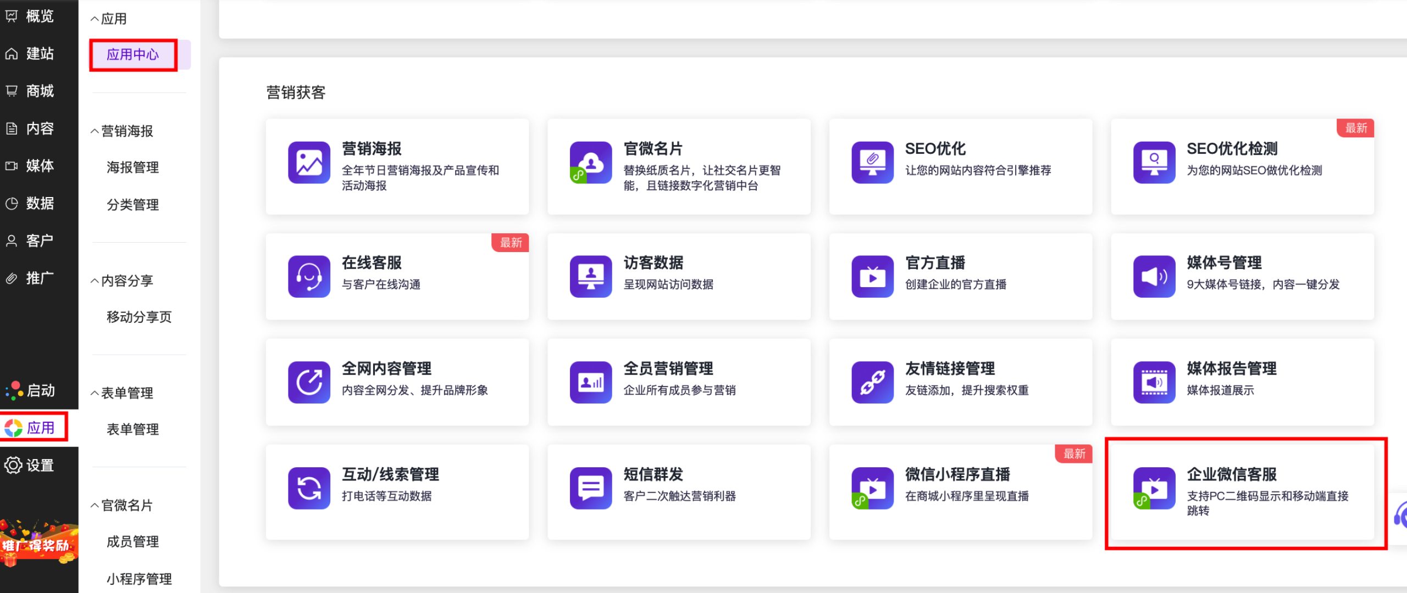The height and width of the screenshot is (593, 1407).
Task: Click the 成员管理 sidebar link
Action: 133,542
